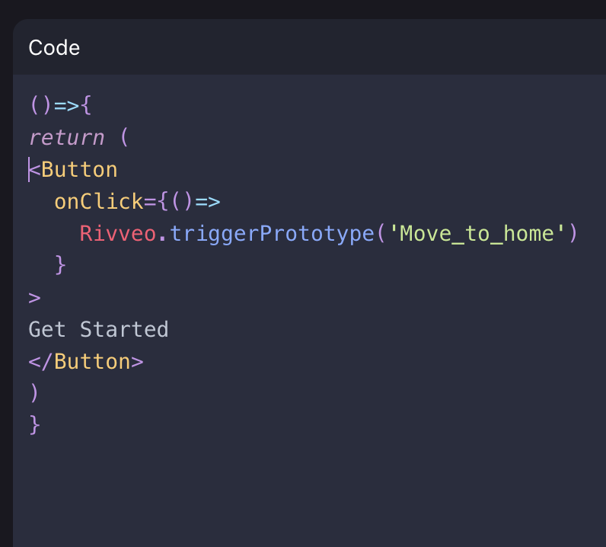The width and height of the screenshot is (606, 547).
Task: Click the closing '</Button>' tag
Action: click(85, 361)
